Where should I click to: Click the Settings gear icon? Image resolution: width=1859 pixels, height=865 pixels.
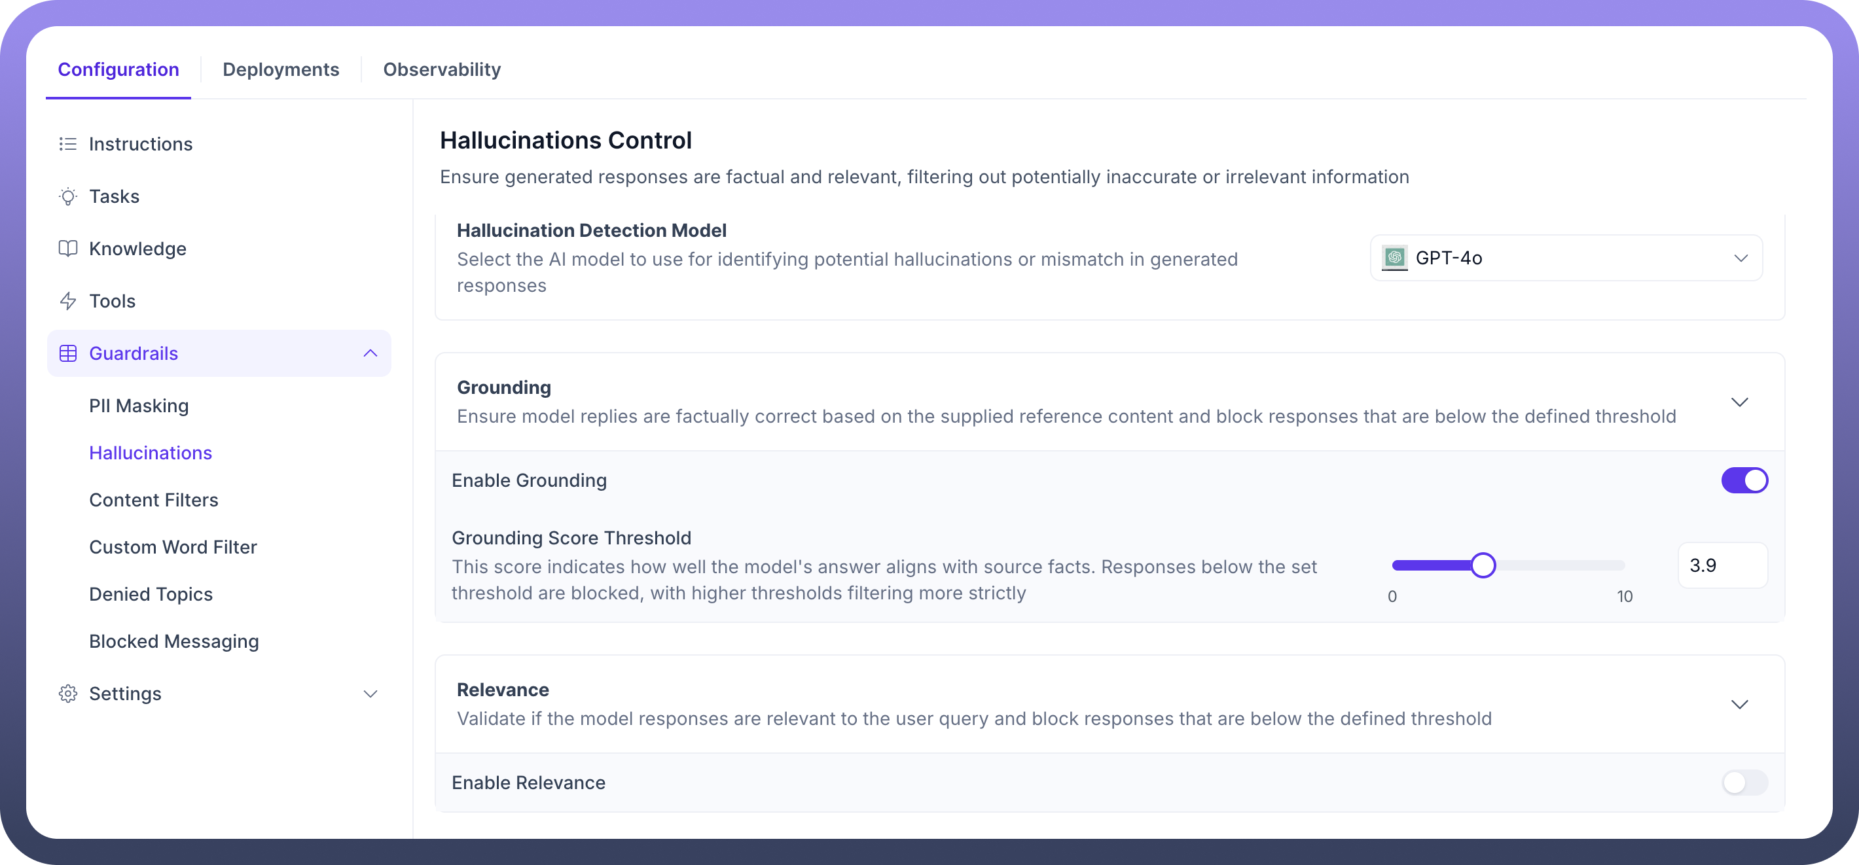point(68,694)
